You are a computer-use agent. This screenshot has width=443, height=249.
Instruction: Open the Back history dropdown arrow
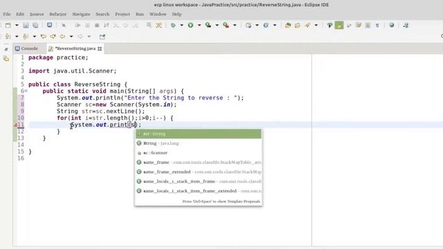(x=71, y=37)
